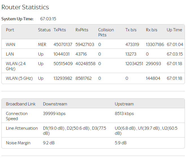Click upstream attenuation U0(6.8 dB) values

click(x=146, y=131)
